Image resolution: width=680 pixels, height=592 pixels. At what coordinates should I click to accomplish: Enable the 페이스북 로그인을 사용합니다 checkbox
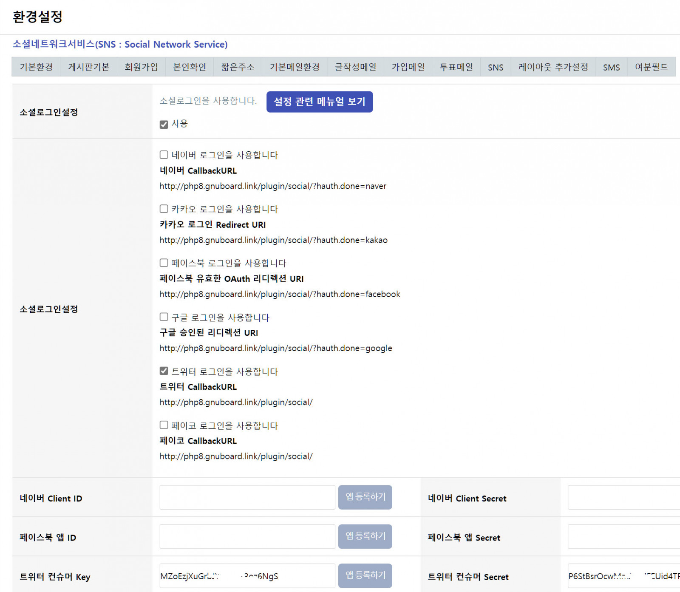tap(164, 263)
